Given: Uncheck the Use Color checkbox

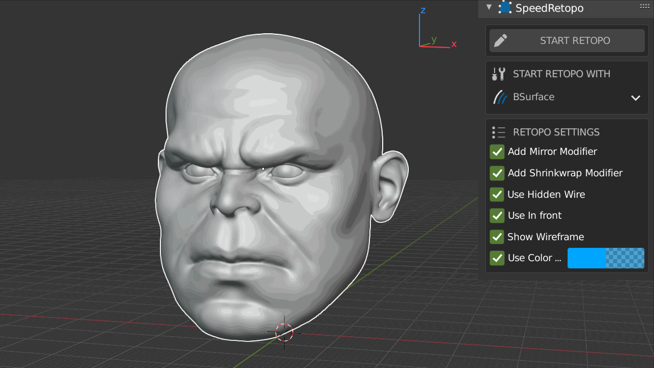Looking at the screenshot, I should (497, 258).
